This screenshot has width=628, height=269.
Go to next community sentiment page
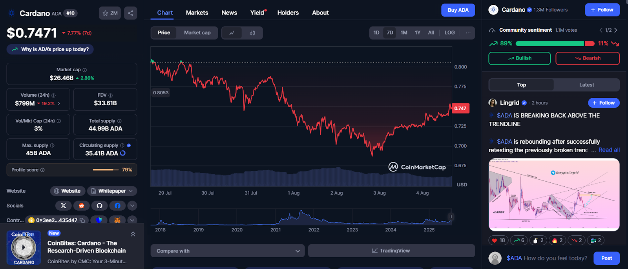pos(616,30)
